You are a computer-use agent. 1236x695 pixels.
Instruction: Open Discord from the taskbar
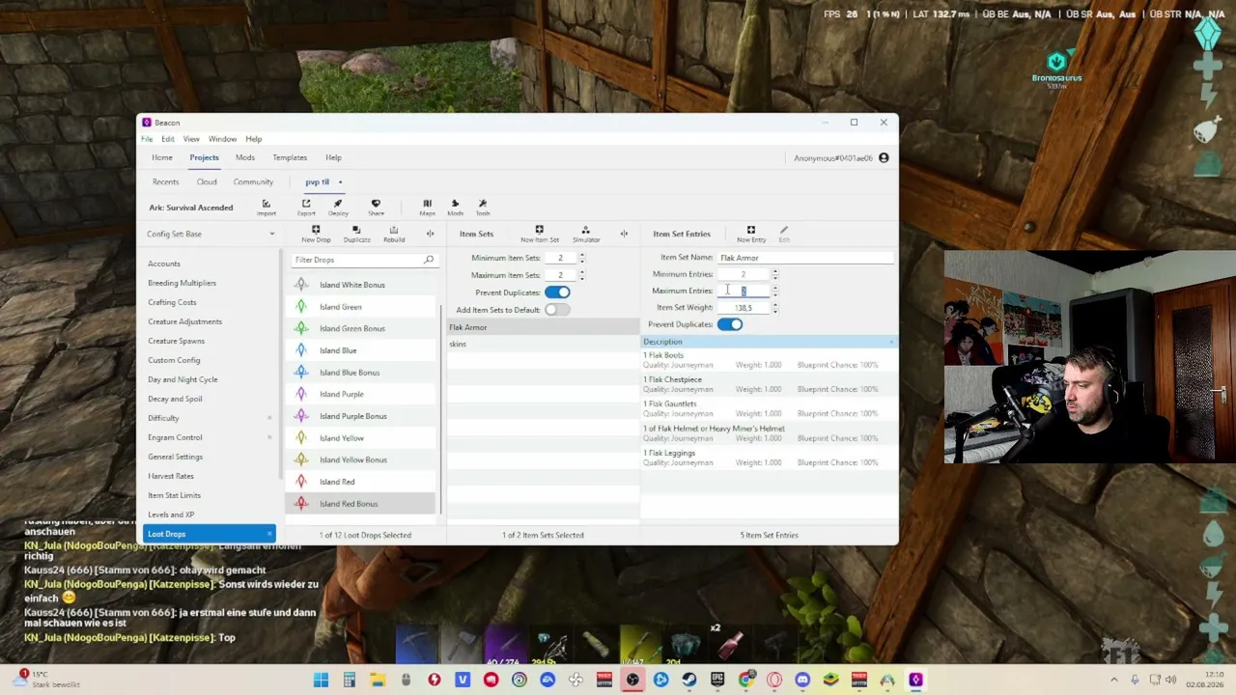tap(802, 680)
